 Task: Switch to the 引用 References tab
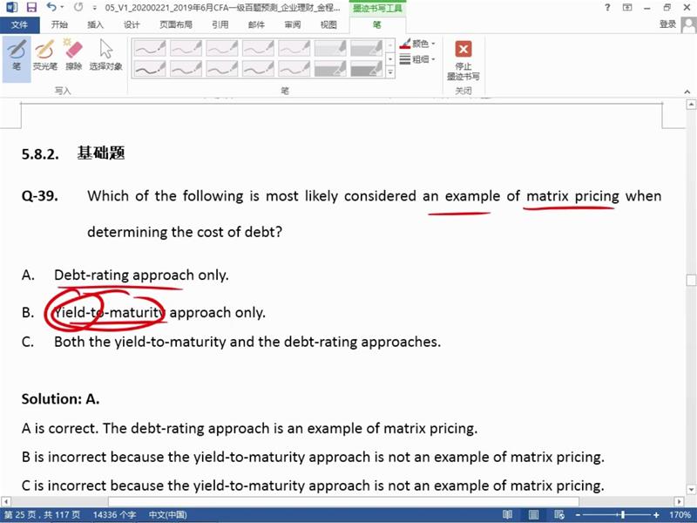[x=220, y=24]
